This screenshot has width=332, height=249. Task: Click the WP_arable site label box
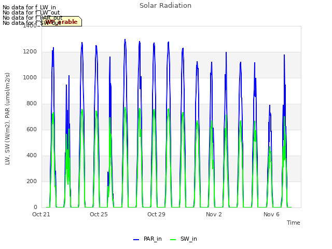click(62, 21)
